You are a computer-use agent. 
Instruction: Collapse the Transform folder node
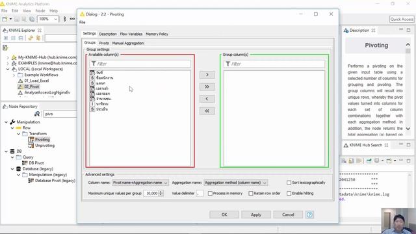click(x=18, y=134)
